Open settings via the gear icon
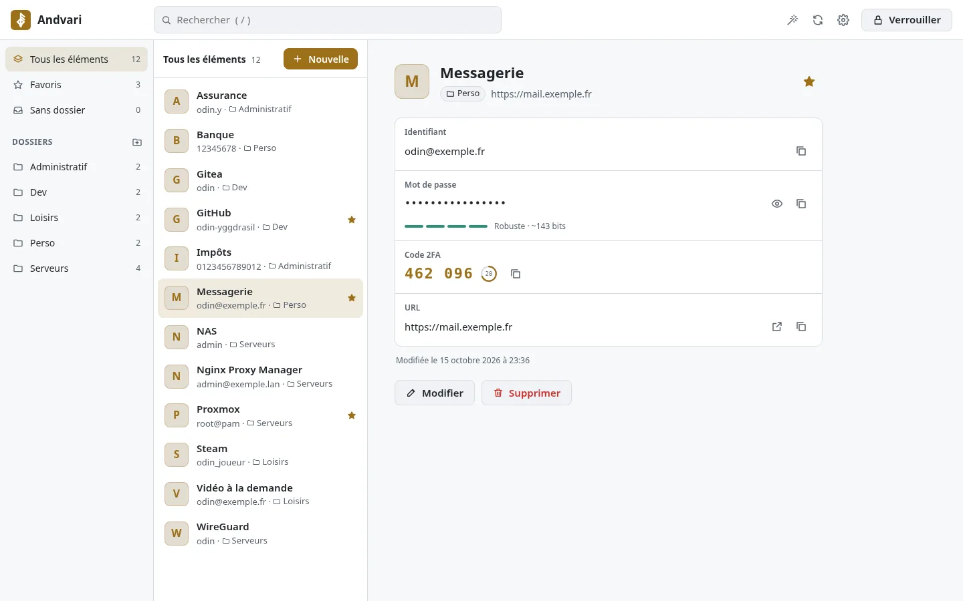Screen dimensions: 963x601 point(843,20)
